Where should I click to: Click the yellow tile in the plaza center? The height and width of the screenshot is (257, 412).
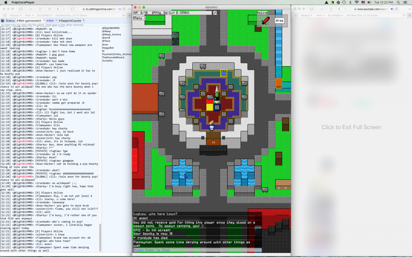coord(210,107)
